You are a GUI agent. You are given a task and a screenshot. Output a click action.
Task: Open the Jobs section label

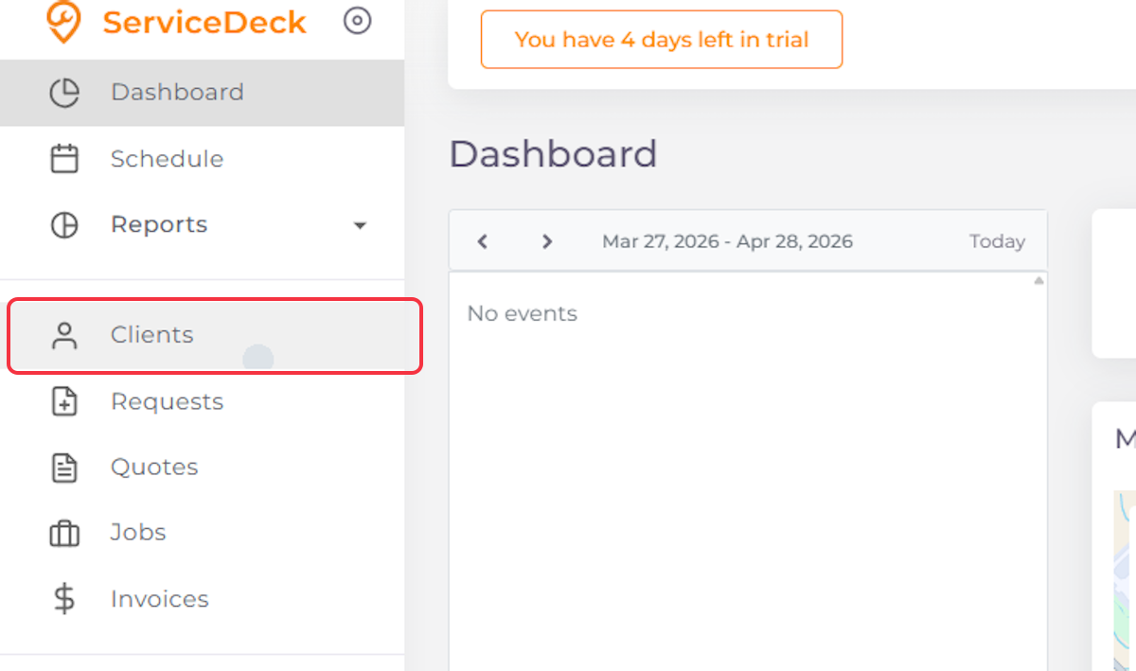click(138, 533)
